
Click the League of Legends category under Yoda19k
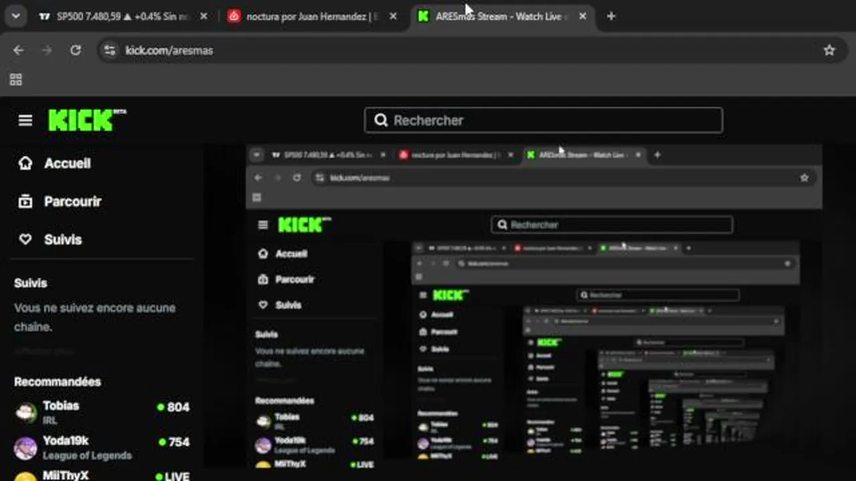point(87,456)
